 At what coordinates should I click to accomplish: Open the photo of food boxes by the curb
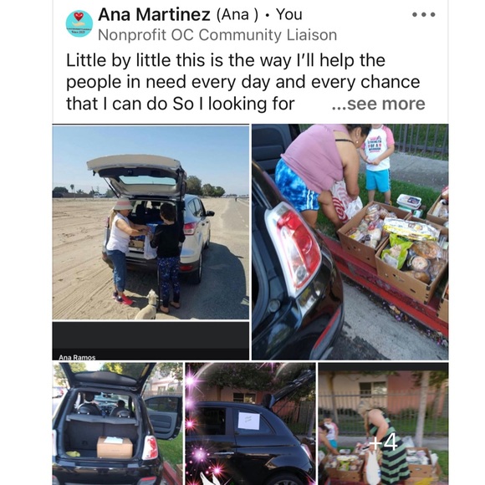click(350, 242)
